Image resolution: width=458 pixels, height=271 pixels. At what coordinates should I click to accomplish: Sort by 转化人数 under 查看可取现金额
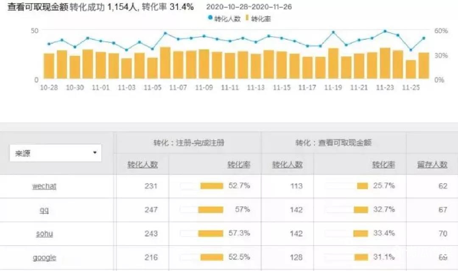coord(287,165)
